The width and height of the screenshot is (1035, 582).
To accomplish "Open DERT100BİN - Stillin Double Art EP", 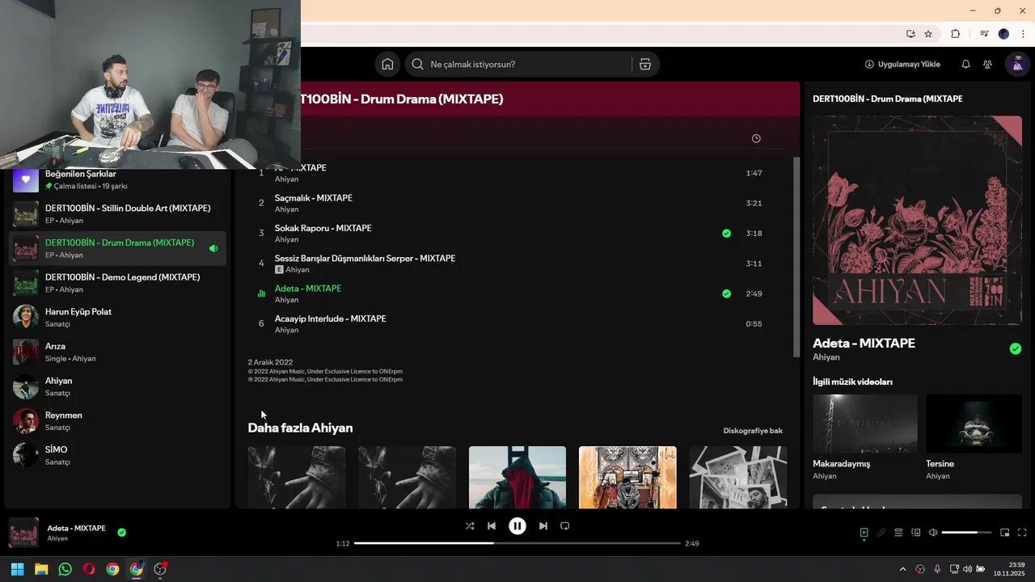I will [x=118, y=214].
